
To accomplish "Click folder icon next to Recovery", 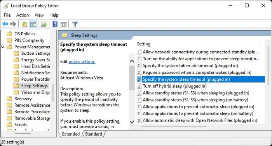I will (9, 99).
